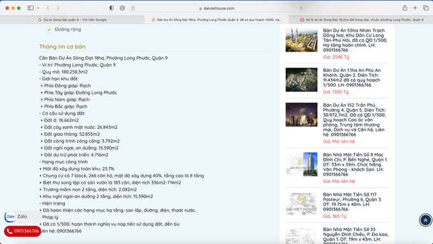Open the 1.1ha An Phú An Khánh thumbnail
Screen dimensions: 433x244
(x=302, y=79)
